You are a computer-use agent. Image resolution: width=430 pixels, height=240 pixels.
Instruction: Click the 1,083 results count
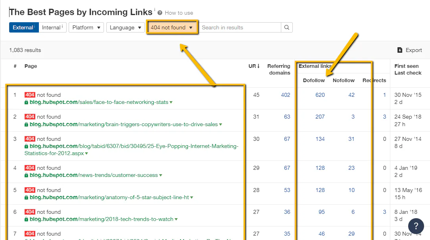coord(25,50)
